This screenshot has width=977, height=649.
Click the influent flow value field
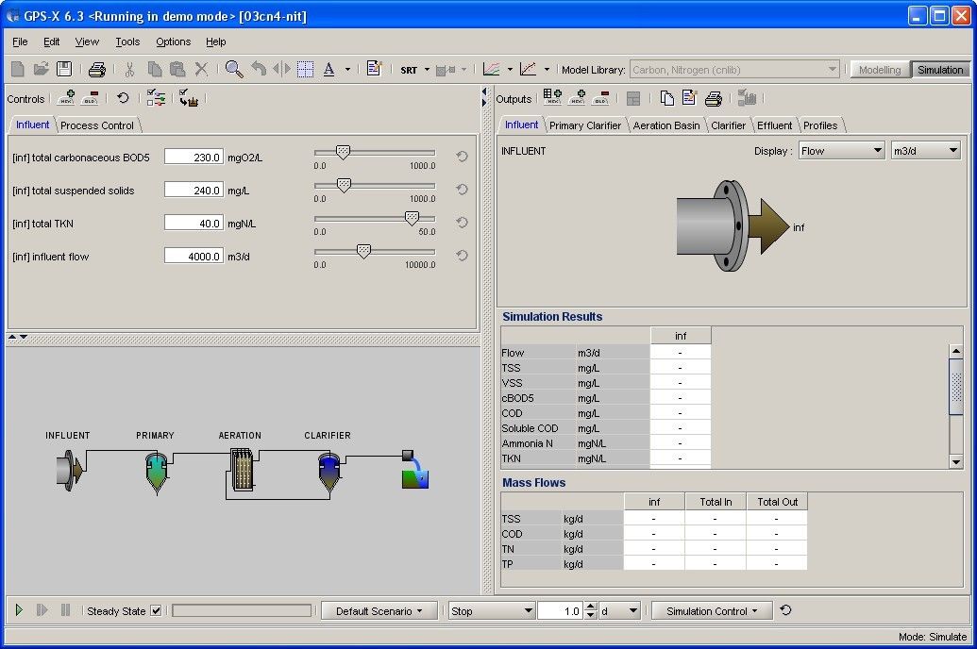[194, 256]
